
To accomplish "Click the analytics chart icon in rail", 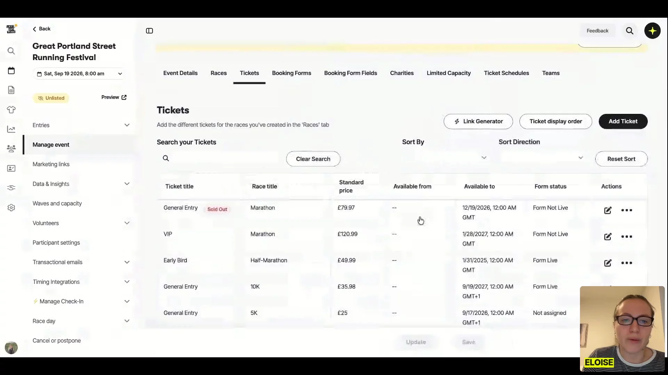I will [11, 129].
